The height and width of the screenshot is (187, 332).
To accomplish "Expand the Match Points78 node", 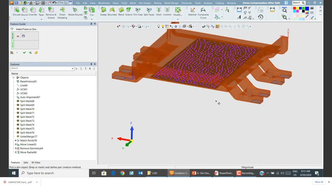I will pos(16,141).
